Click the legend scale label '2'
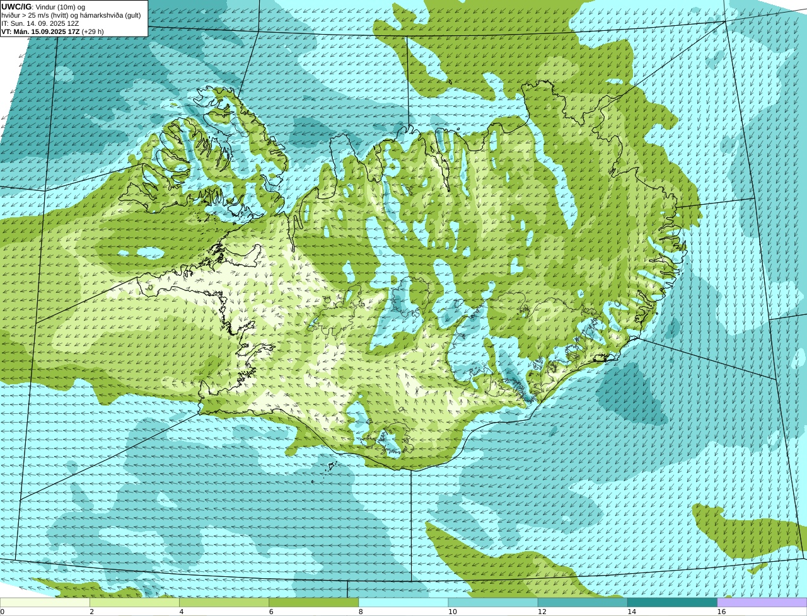 (x=91, y=612)
